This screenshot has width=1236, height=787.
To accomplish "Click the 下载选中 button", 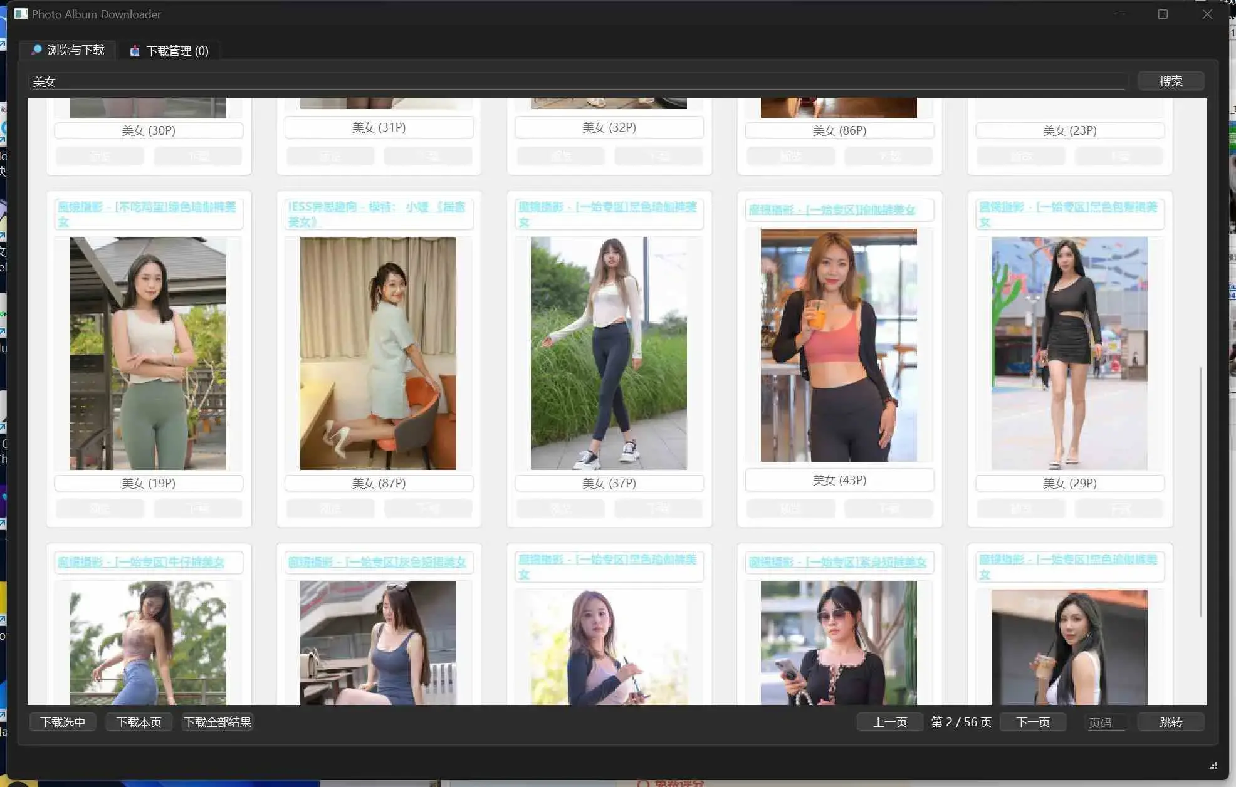I will (x=62, y=722).
